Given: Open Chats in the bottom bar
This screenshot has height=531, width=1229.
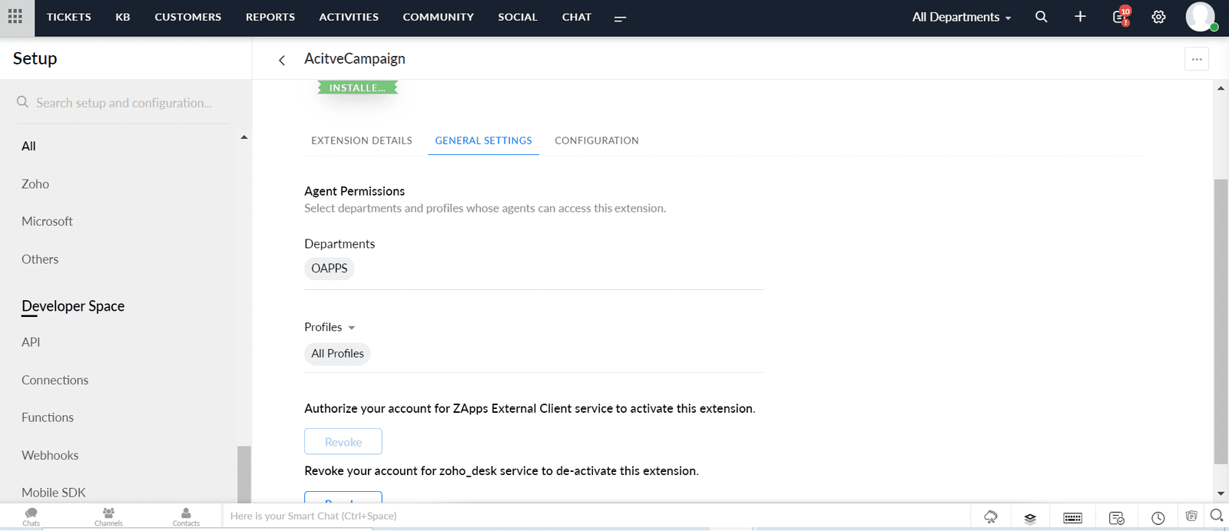Looking at the screenshot, I should [x=31, y=516].
